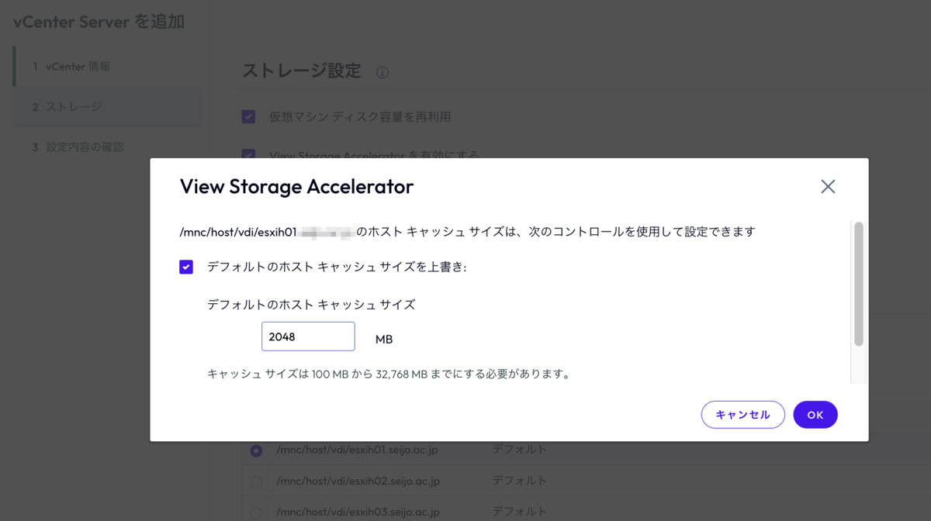Click host path /mnc/host/vdi/esxih03.seijo.ac.jp
The width and height of the screenshot is (931, 521).
(358, 512)
